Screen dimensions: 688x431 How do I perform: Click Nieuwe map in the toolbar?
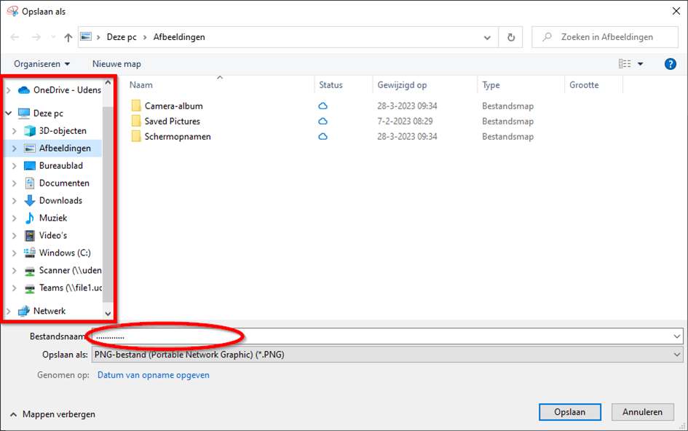pos(116,64)
